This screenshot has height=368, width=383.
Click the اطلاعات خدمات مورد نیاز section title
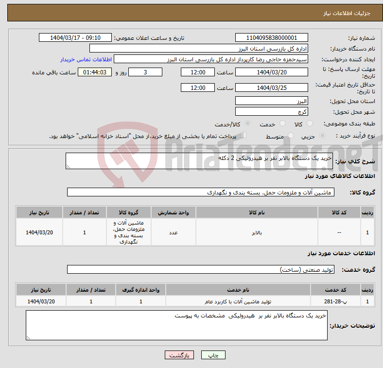click(x=341, y=253)
